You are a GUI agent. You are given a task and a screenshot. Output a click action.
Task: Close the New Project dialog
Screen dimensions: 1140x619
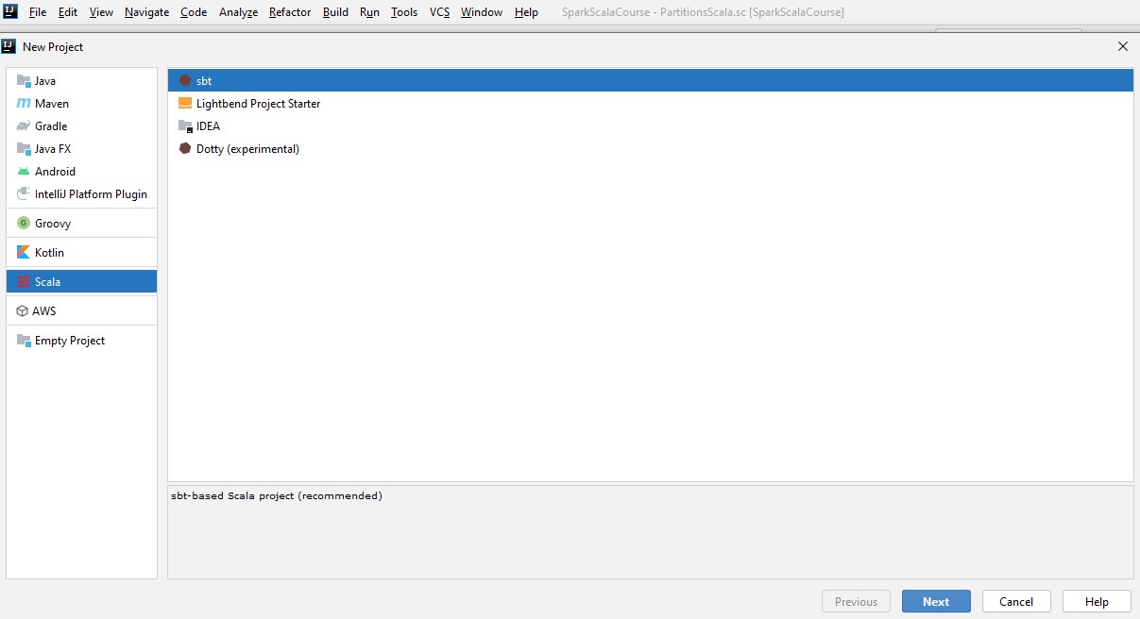point(1122,46)
